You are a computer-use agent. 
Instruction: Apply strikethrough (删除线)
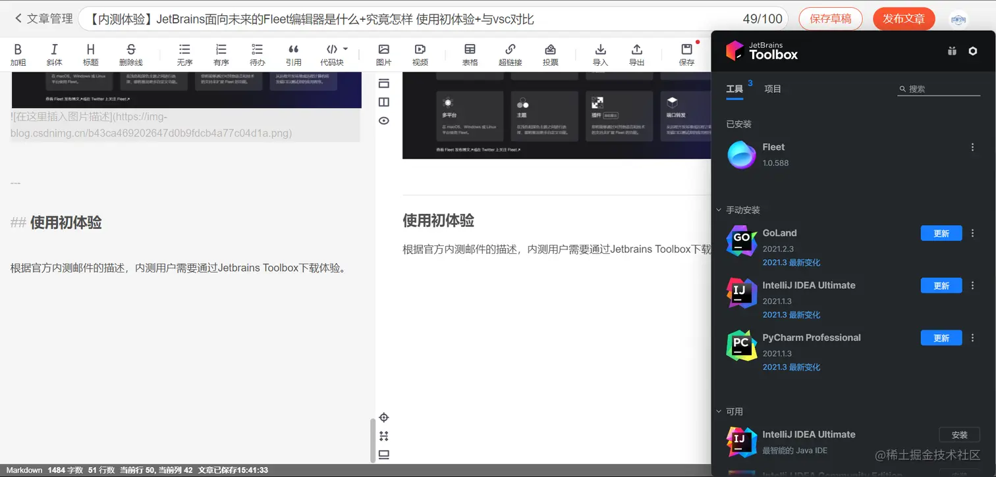(131, 55)
